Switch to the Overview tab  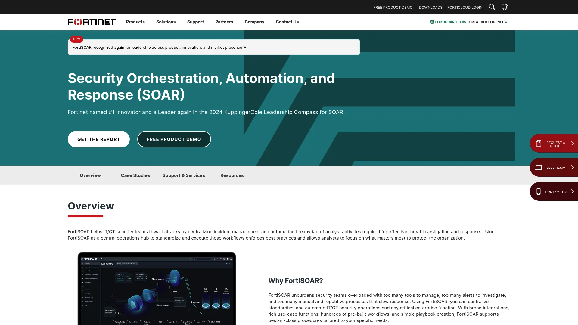pyautogui.click(x=90, y=175)
